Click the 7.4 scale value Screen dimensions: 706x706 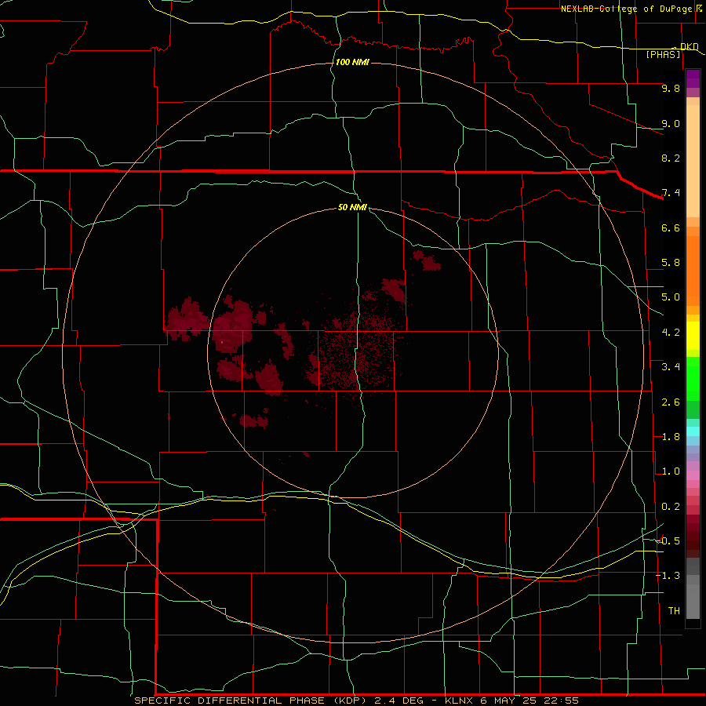coord(671,193)
